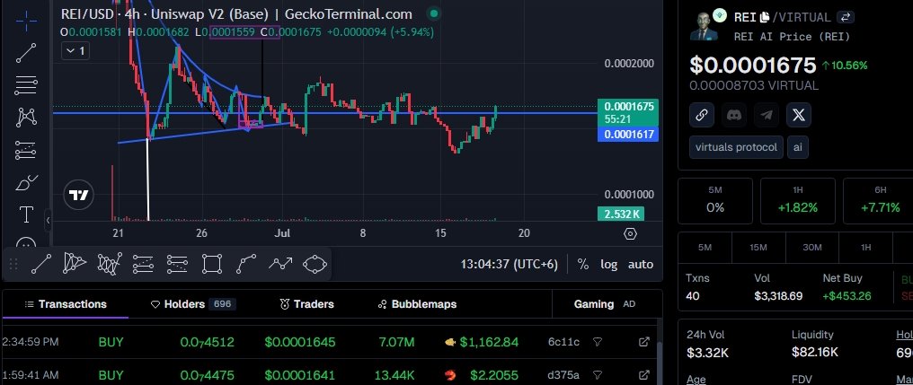The image size is (913, 385).
Task: Click the REI token avatar image
Action: (x=704, y=26)
